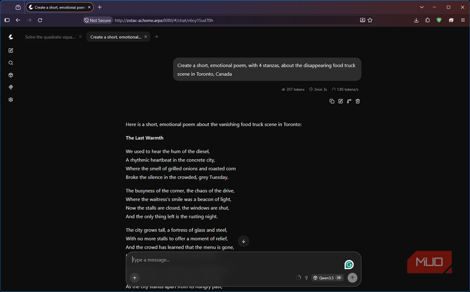Close the Create a short, emotional chat tab
The image size is (470, 292).
coord(146,36)
